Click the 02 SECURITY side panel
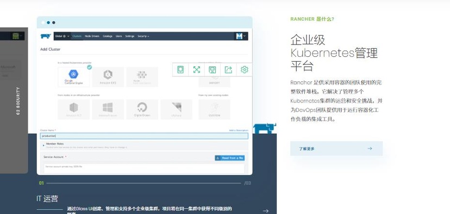Image resolution: width=450 pixels, height=214 pixels. click(14, 100)
